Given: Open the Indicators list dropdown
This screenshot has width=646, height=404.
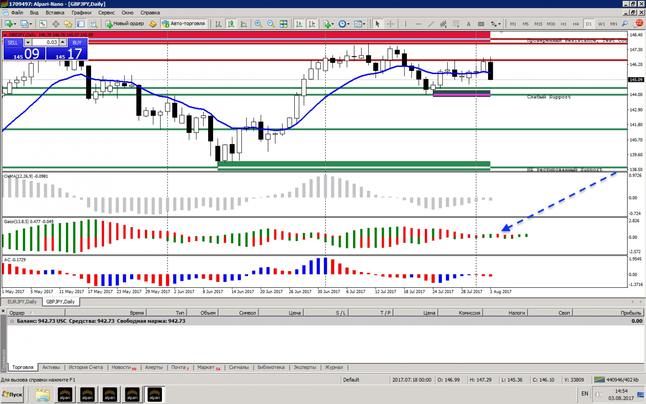Looking at the screenshot, I should (329, 24).
